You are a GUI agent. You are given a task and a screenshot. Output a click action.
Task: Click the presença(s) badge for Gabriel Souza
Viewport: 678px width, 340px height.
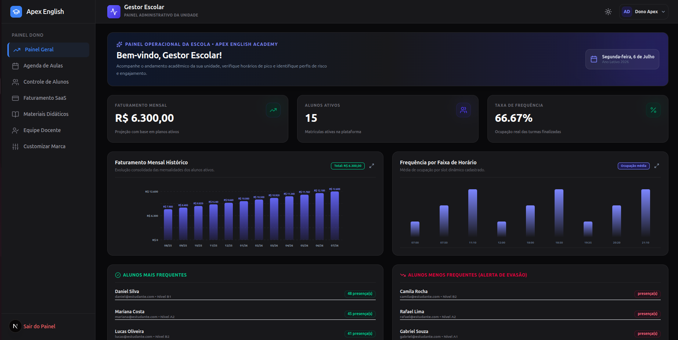click(648, 334)
